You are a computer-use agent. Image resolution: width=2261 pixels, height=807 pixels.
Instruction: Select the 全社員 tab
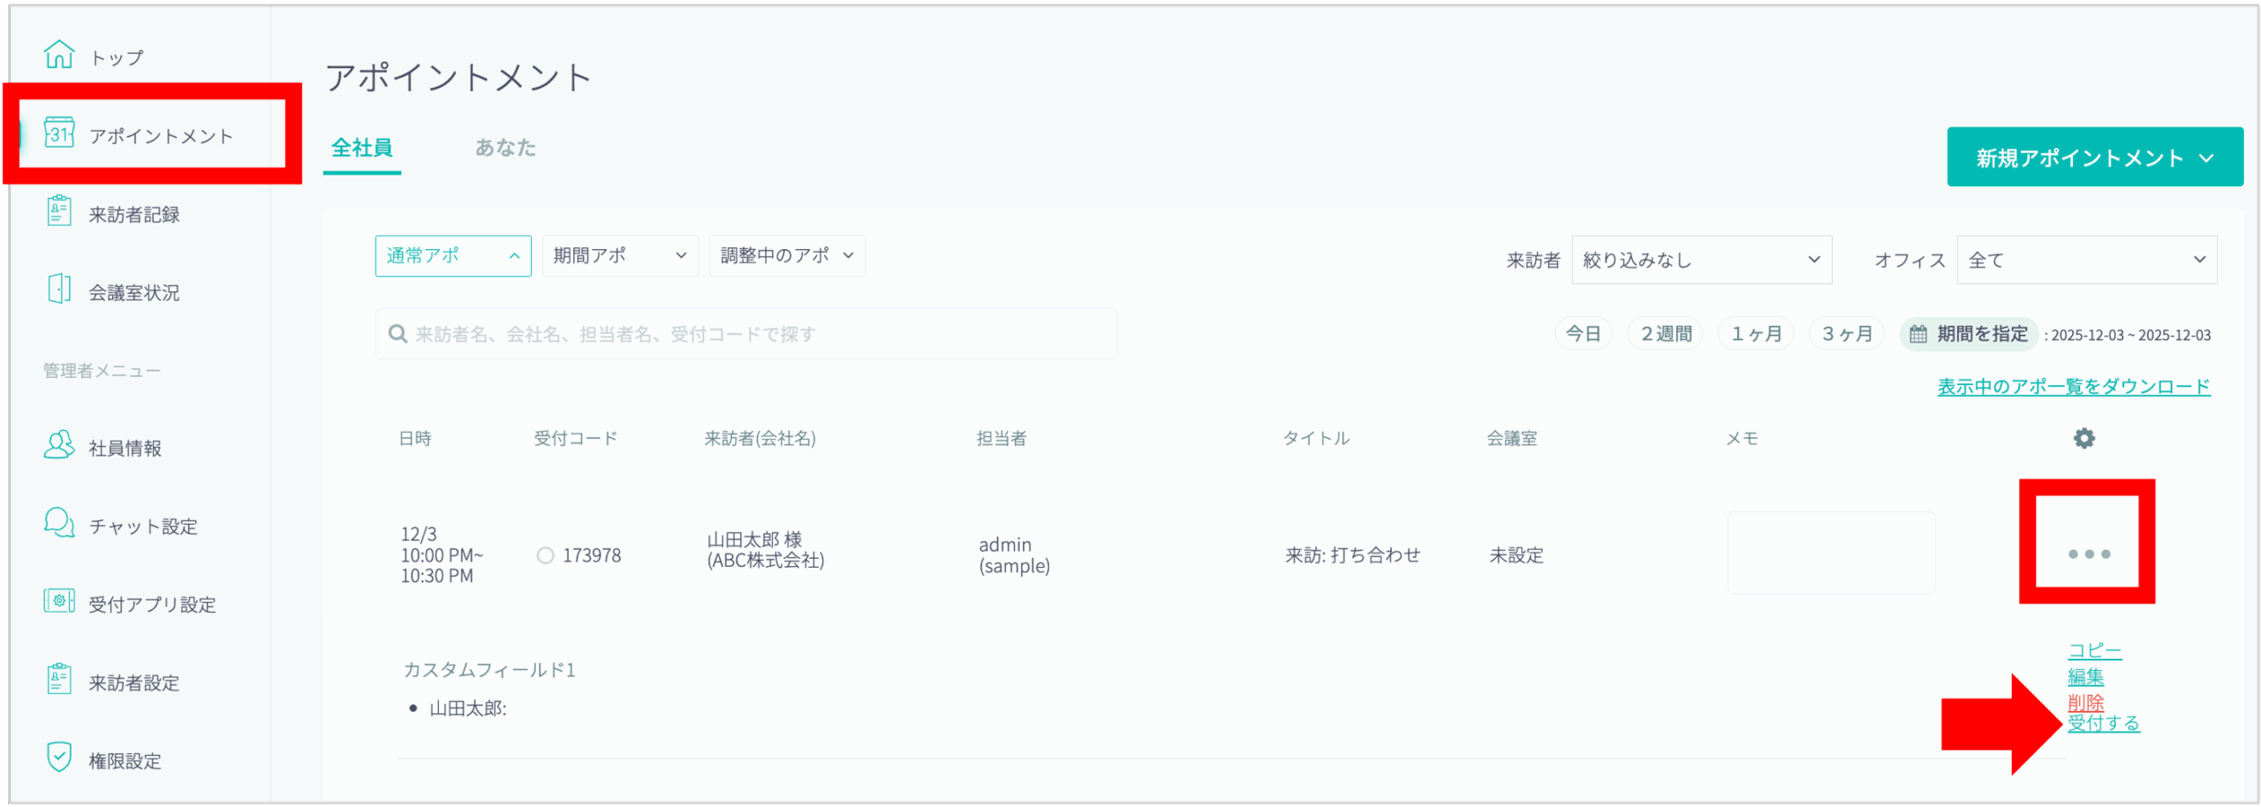tap(362, 147)
